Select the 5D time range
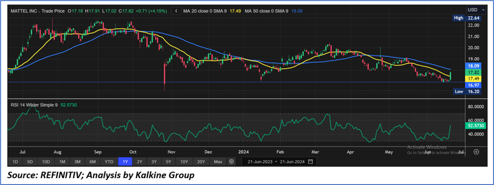This screenshot has height=185, width=494. [x=30, y=161]
